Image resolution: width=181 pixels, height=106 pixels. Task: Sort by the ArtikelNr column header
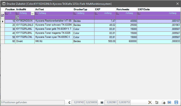25,9
